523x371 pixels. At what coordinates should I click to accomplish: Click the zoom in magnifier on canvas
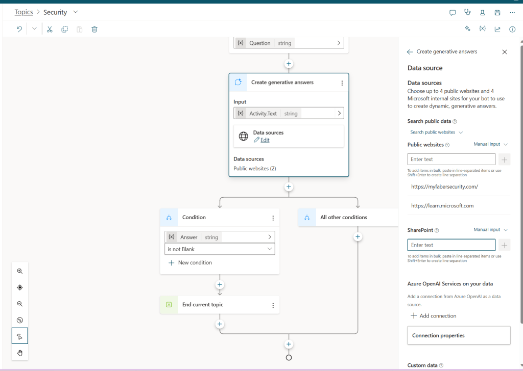coord(20,271)
